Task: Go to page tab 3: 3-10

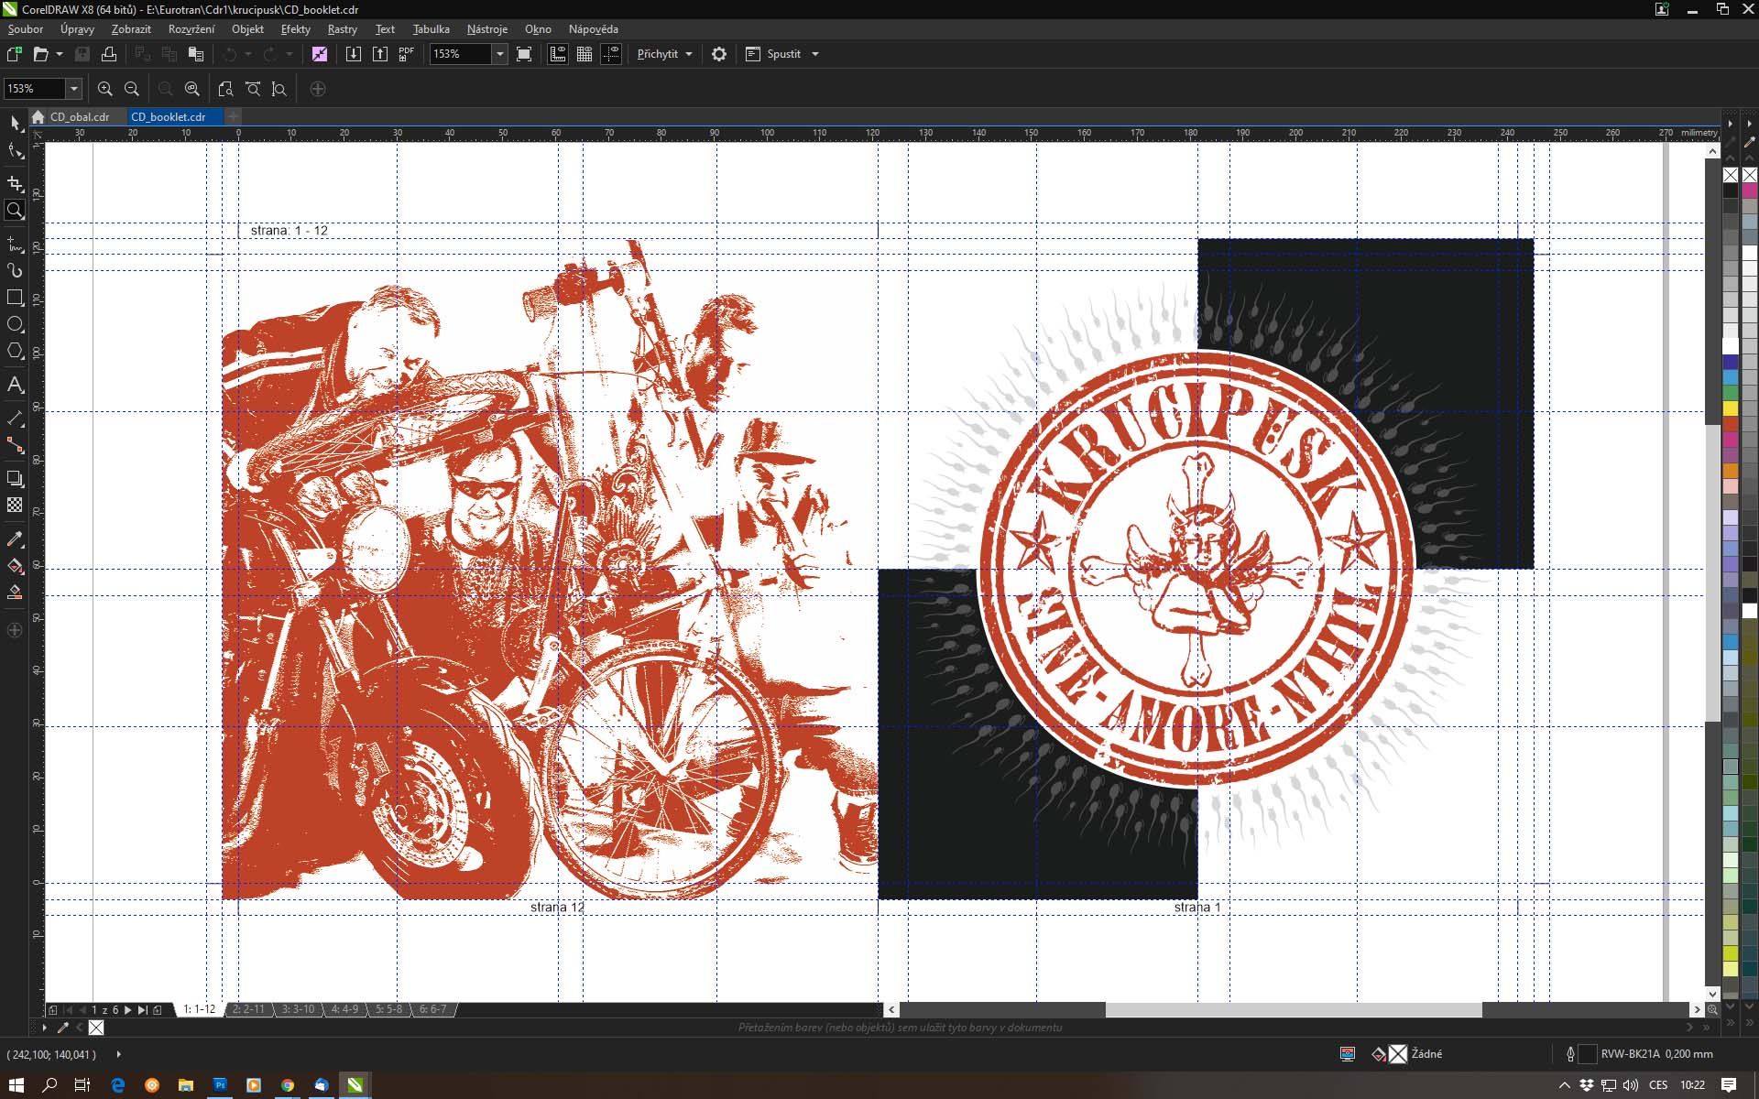Action: [x=297, y=1009]
